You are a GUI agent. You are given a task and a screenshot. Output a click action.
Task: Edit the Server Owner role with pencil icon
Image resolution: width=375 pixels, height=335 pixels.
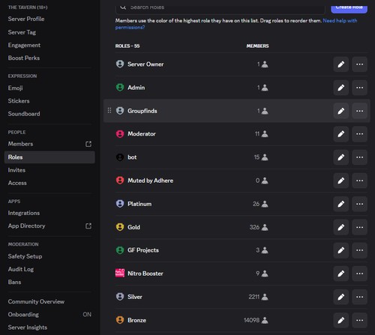pos(341,64)
